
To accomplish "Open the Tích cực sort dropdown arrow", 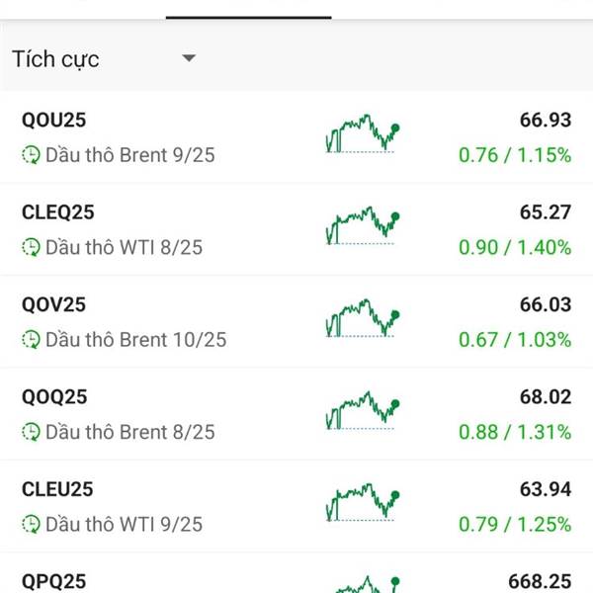I will 189,58.
